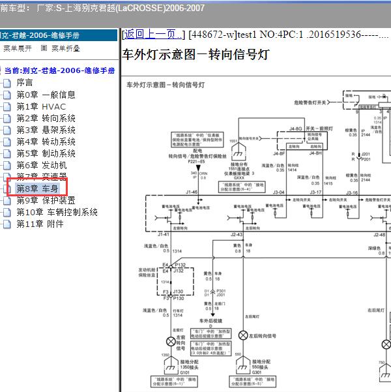The image size is (391, 392).
Task: Click the J4-8G 开关－前照灯 label
Action: click(x=311, y=128)
